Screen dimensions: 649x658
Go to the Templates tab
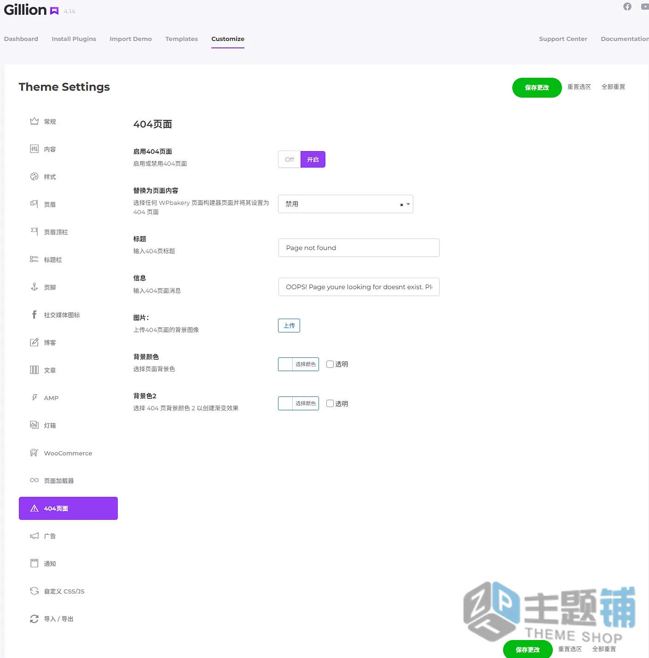pyautogui.click(x=182, y=39)
